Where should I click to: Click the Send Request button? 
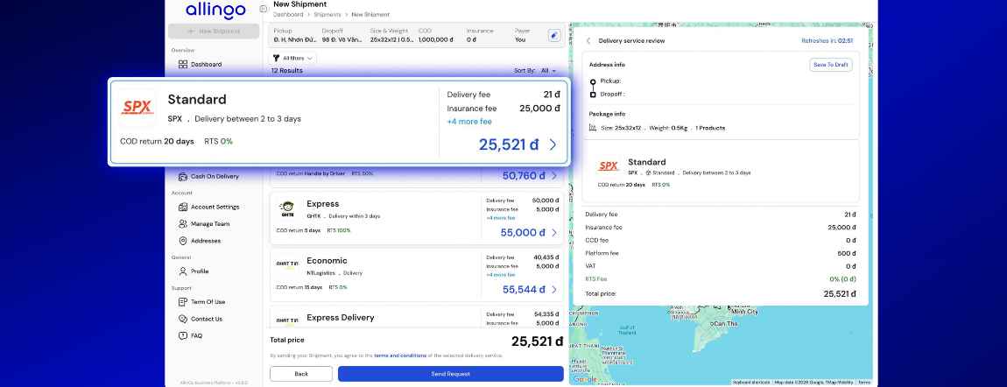tap(451, 374)
